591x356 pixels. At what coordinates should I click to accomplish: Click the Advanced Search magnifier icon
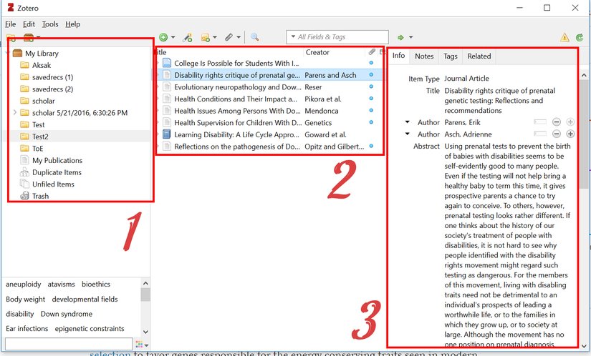coord(255,37)
